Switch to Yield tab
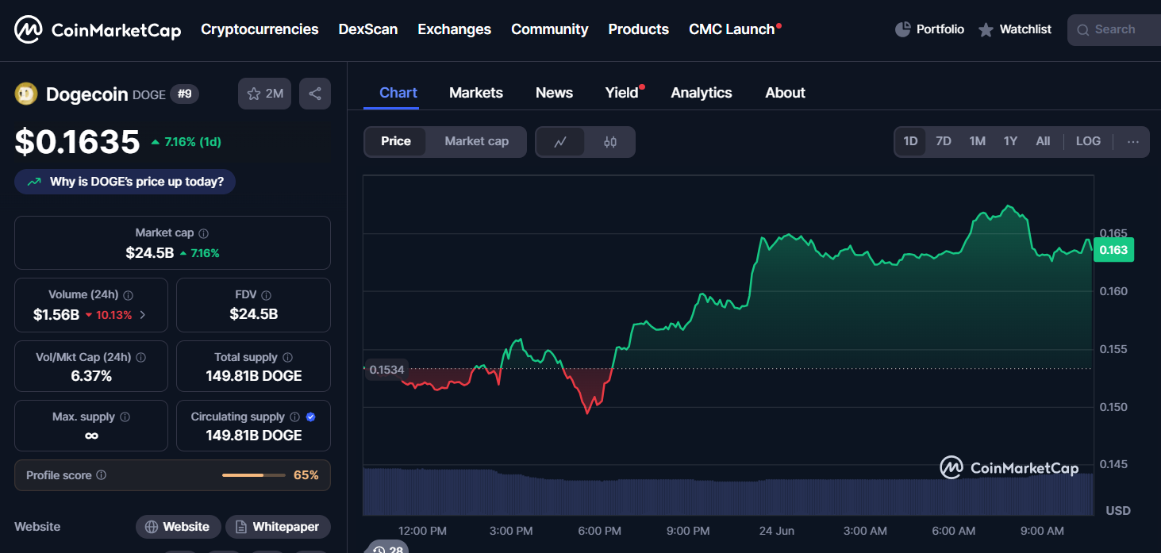 coord(622,93)
